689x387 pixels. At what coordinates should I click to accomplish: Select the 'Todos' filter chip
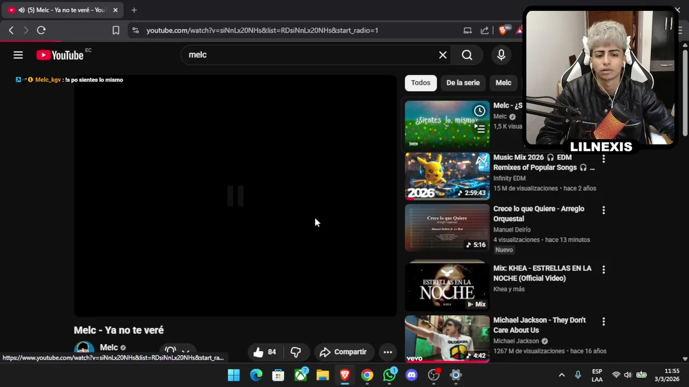420,83
